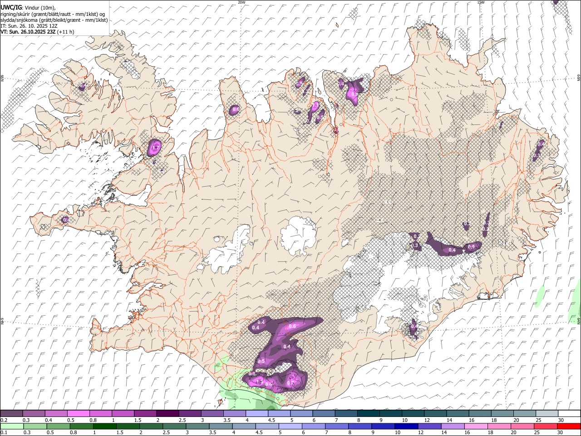Click the '0.1' label starting the lower legend
The height and width of the screenshot is (436, 581).
click(x=4, y=432)
